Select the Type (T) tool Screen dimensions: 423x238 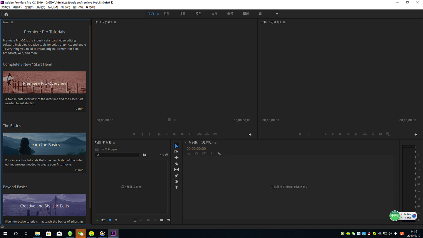click(176, 188)
